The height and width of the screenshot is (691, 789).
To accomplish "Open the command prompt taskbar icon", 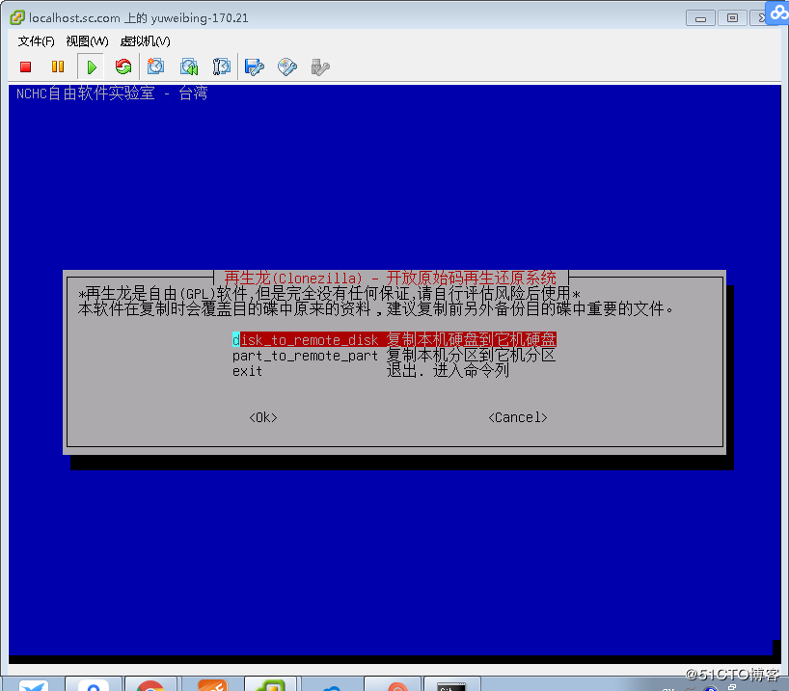I will tap(451, 685).
